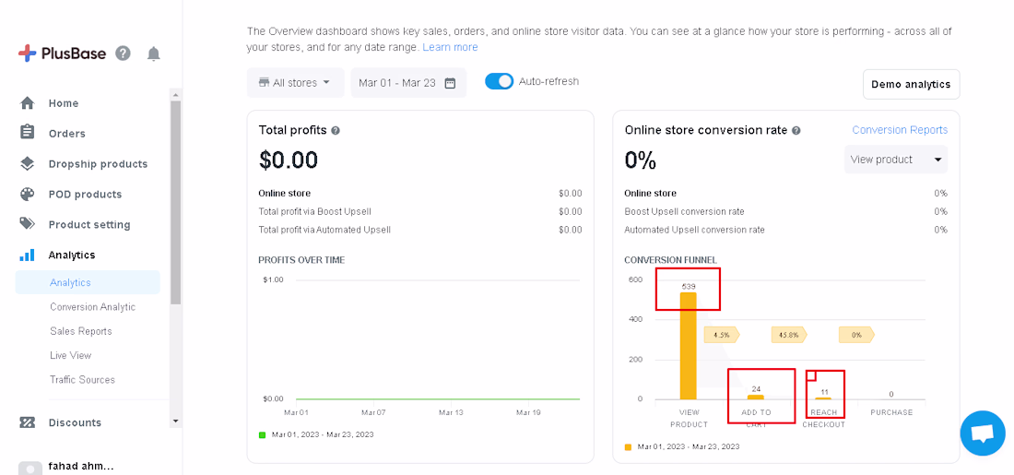Click the Demo analytics button
This screenshot has height=475, width=1014.
pos(911,84)
